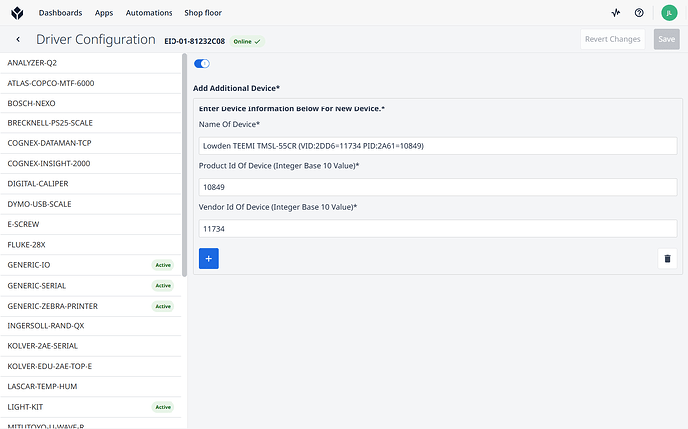Open the Shop floor menu

[x=203, y=13]
